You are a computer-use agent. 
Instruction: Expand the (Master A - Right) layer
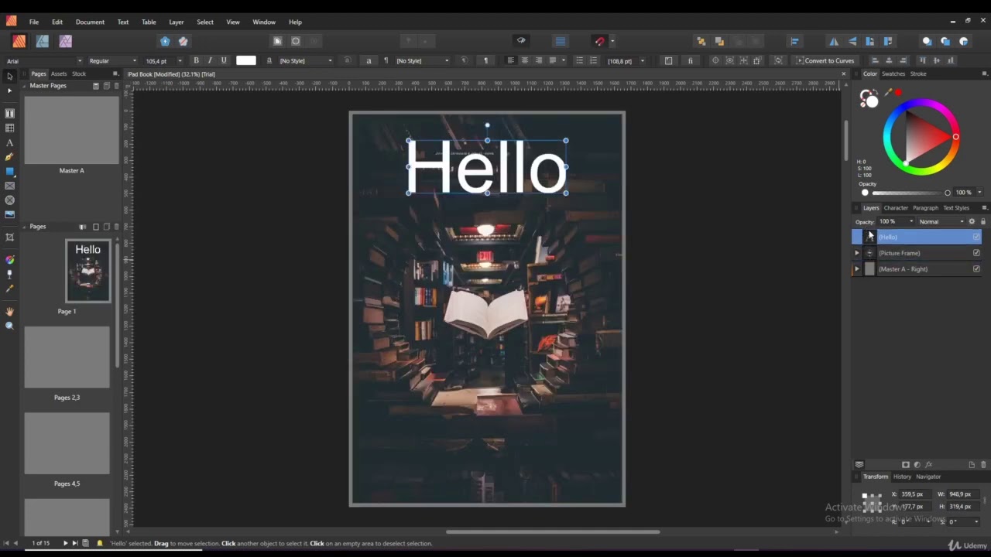click(x=857, y=269)
